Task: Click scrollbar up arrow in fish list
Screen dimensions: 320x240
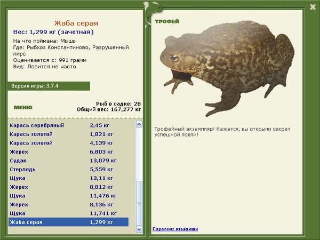Action: (139, 124)
